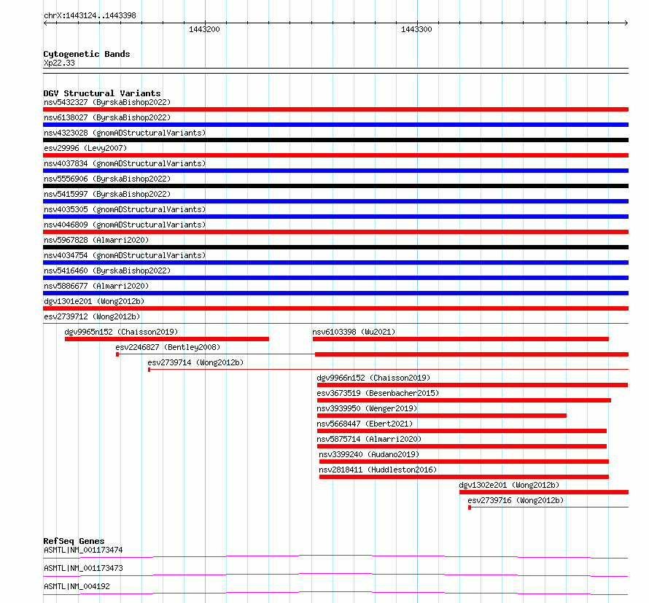This screenshot has height=603, width=649.
Task: Select nsv5886677 (Almarri2020) label
Action: (96, 286)
